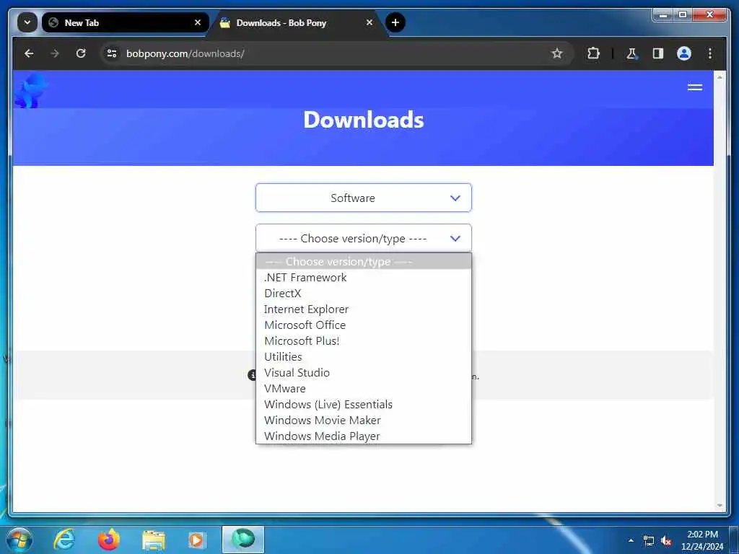
Task: Click the scrollbar down arrow
Action: 720,506
